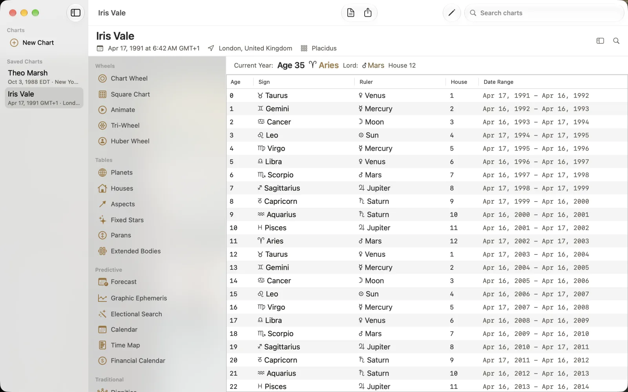Focus the Search charts field
This screenshot has height=392, width=628.
(x=544, y=13)
